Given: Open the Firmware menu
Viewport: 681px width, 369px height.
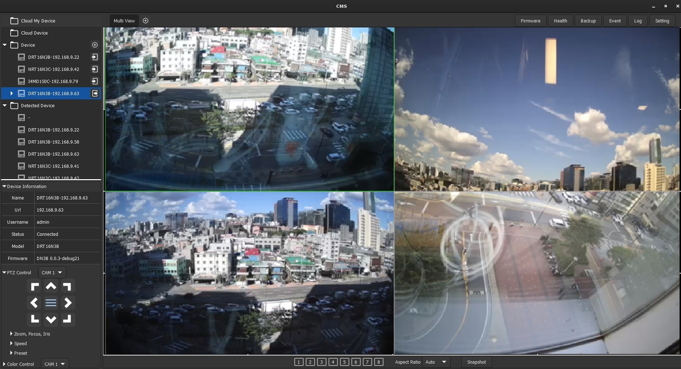Looking at the screenshot, I should tap(530, 21).
